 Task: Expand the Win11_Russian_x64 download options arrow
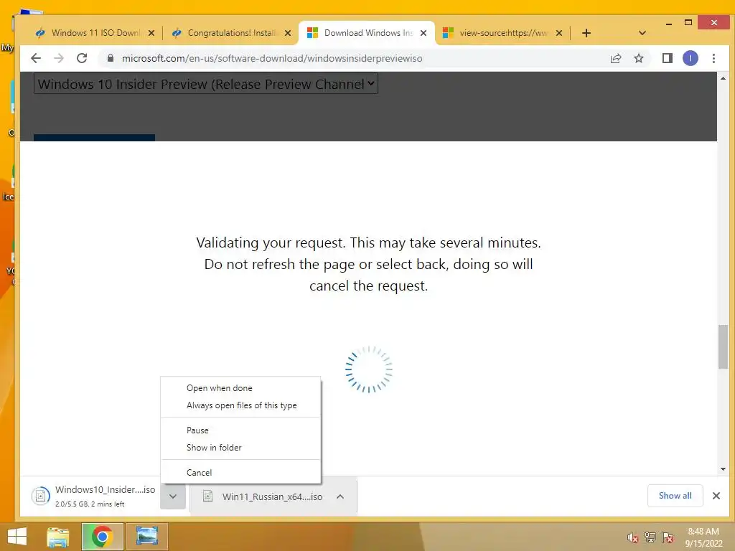click(340, 496)
